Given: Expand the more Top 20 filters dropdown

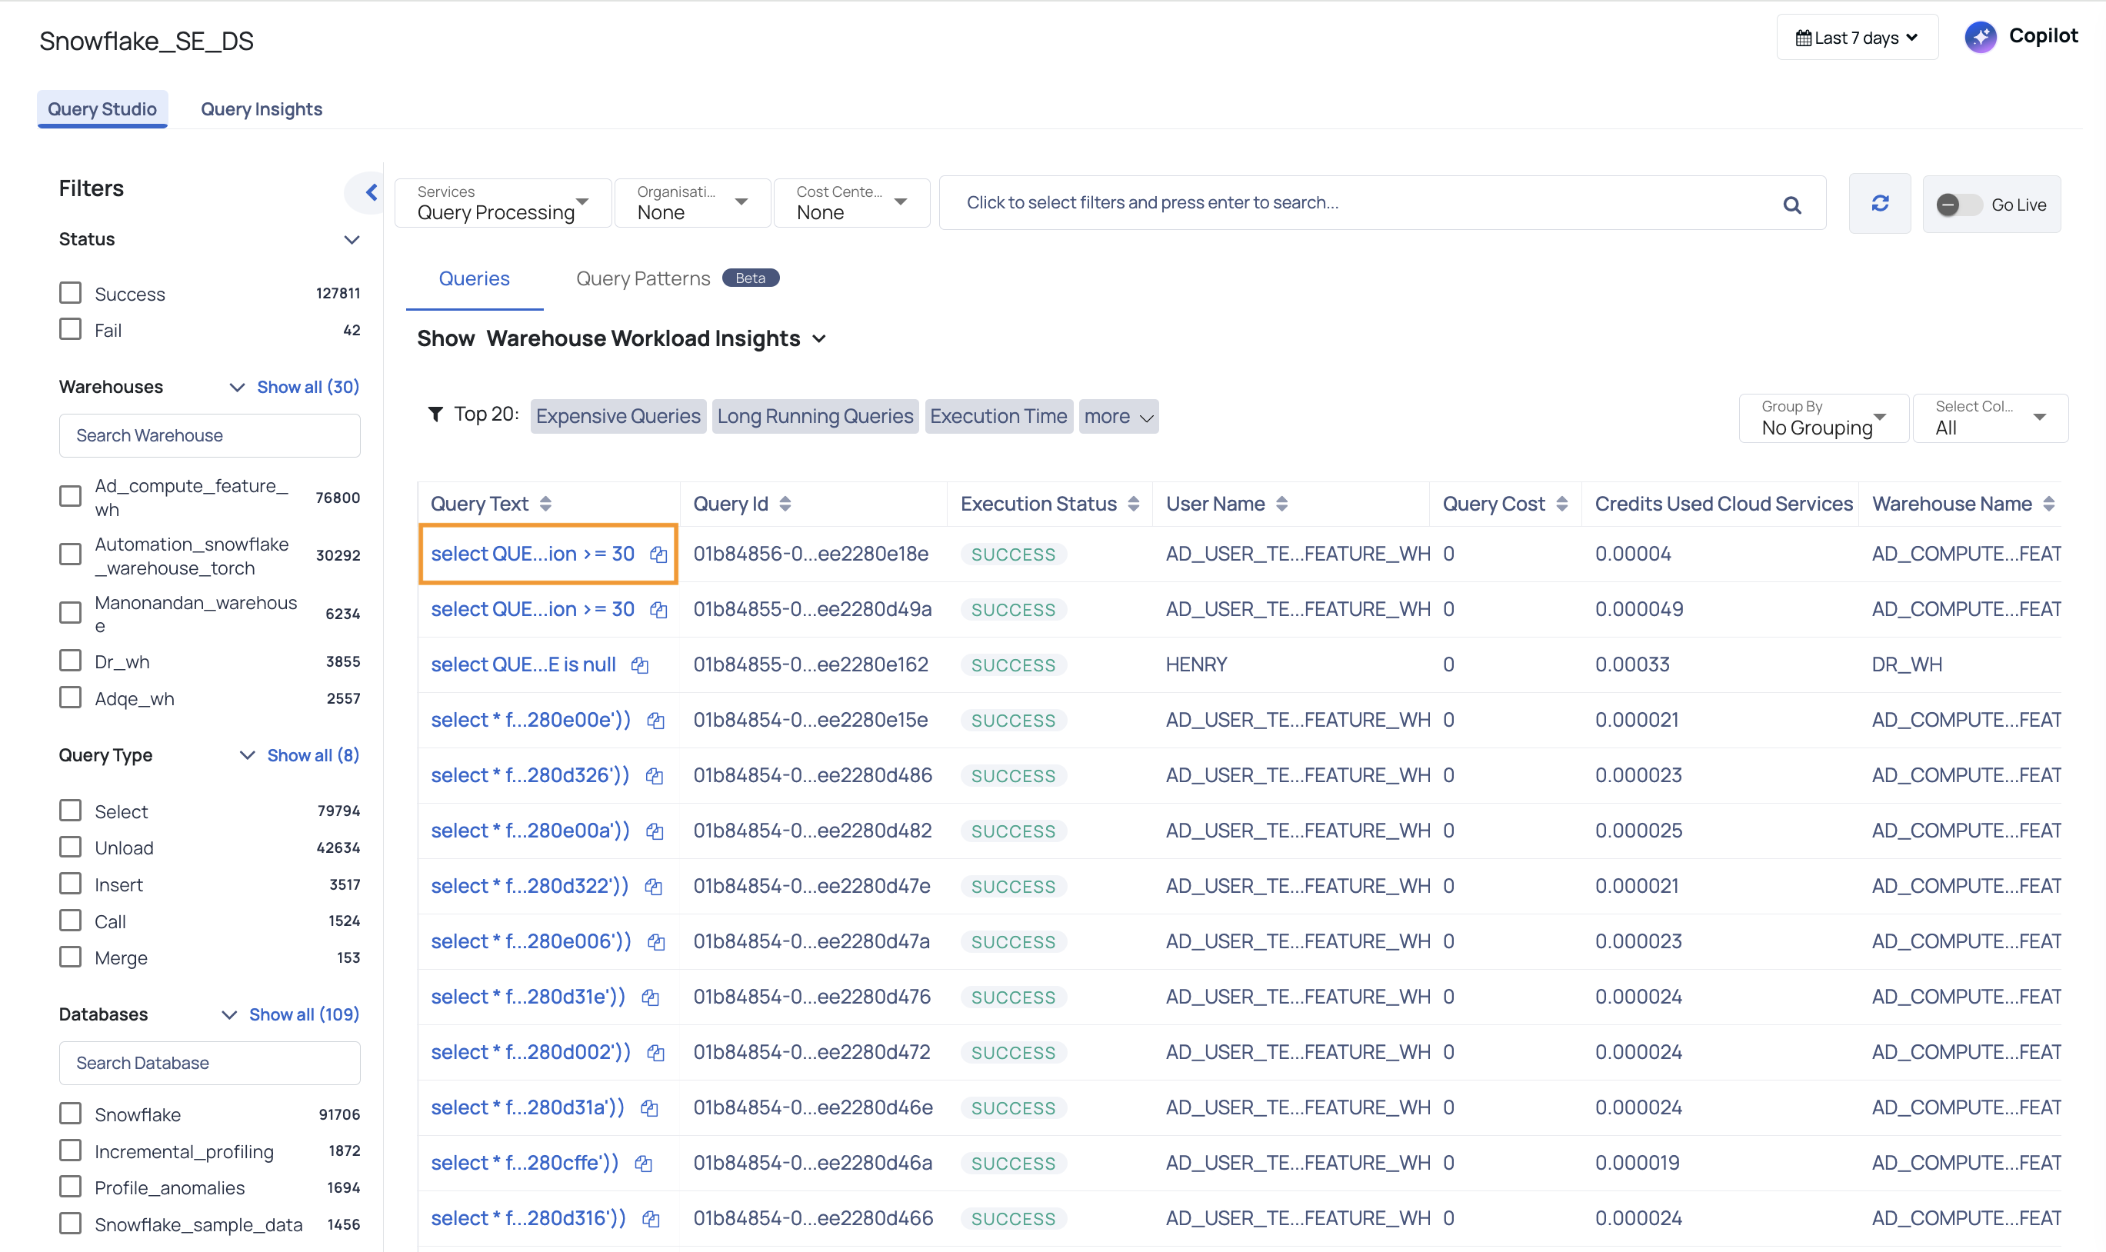Looking at the screenshot, I should 1118,417.
